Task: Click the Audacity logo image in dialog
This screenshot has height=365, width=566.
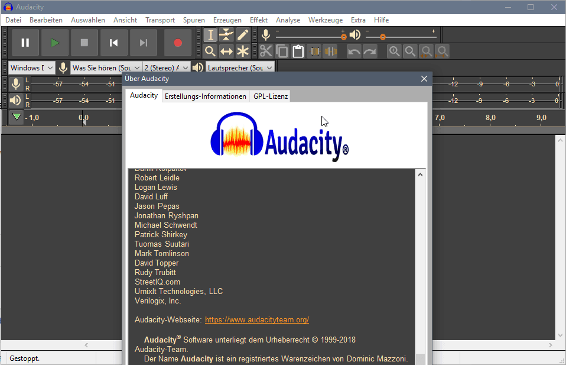Action: pos(279,136)
